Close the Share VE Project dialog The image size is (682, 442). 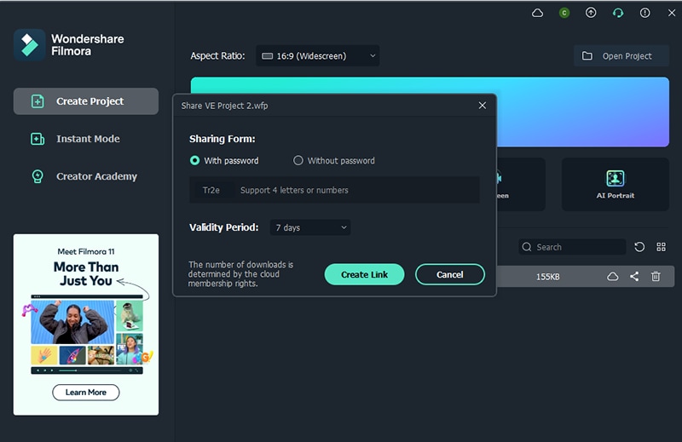[x=483, y=106]
